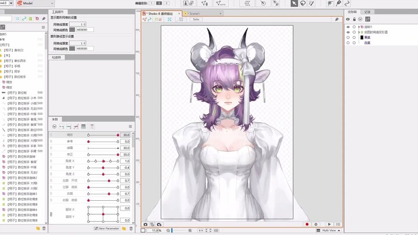
Task: Set edit level to 1
Action: [152, 3]
